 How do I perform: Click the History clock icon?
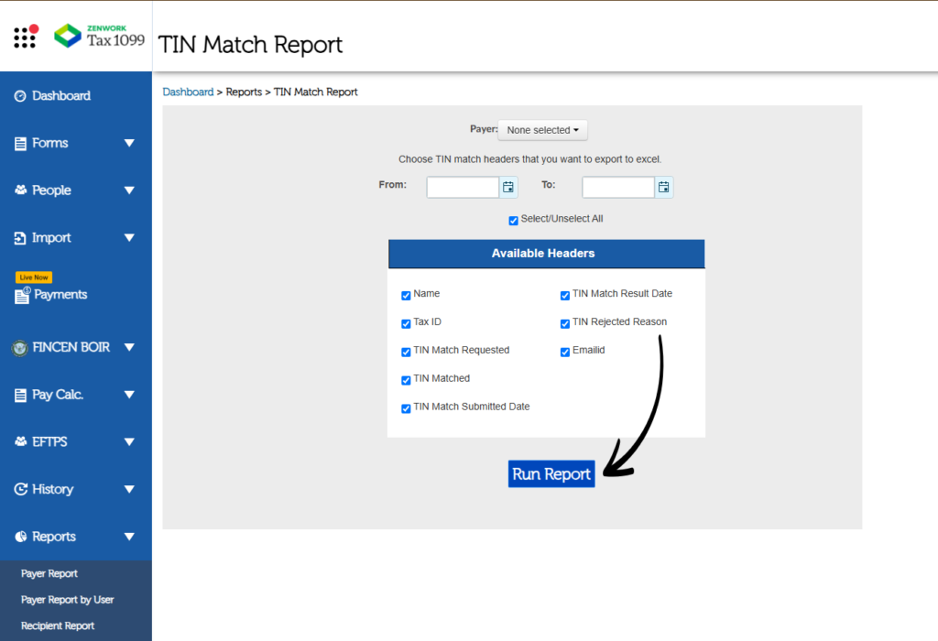pyautogui.click(x=20, y=489)
